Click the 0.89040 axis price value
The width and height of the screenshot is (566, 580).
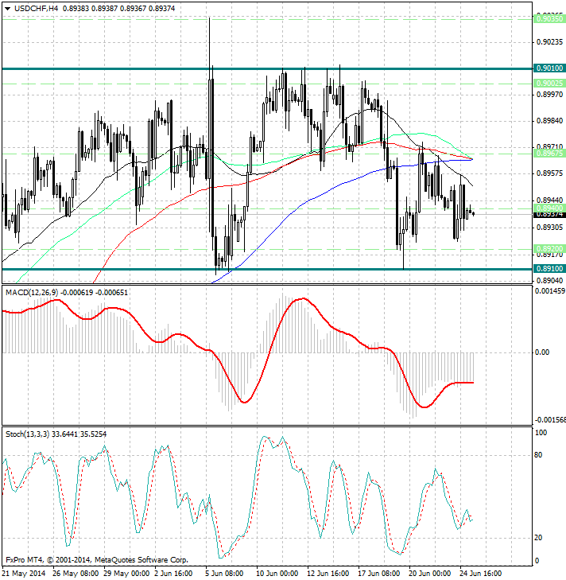coord(549,280)
